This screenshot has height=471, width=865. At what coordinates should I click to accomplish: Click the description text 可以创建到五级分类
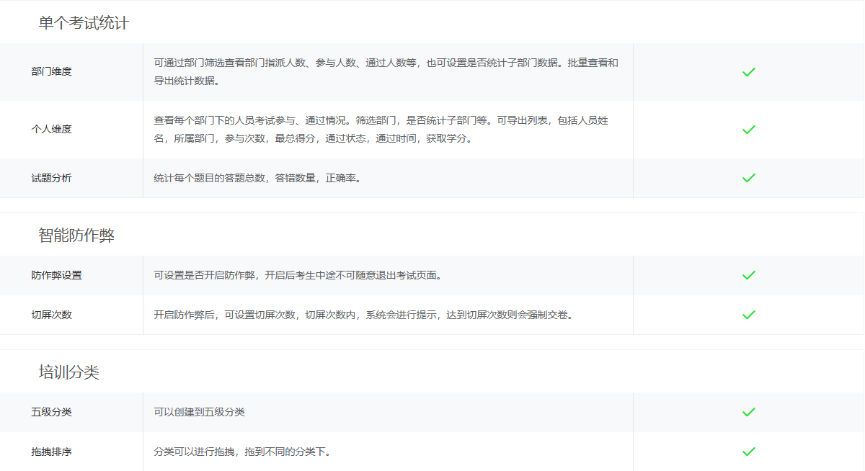pos(199,412)
